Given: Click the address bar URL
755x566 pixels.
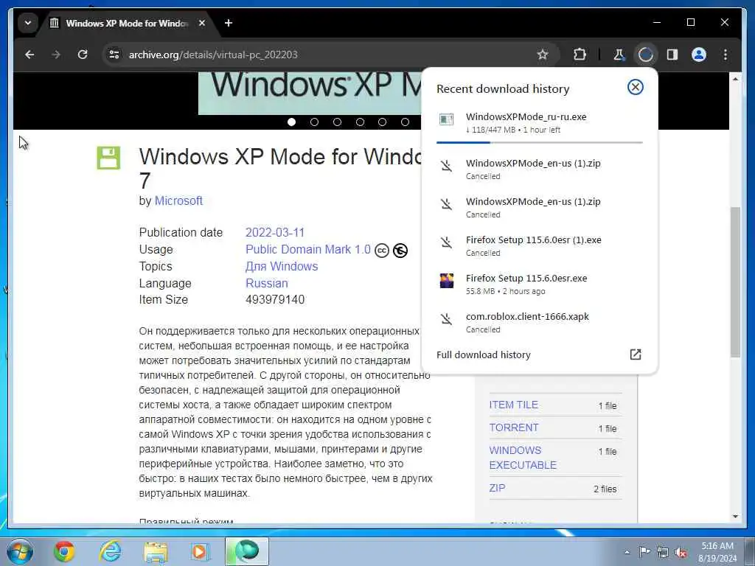Looking at the screenshot, I should 213,55.
